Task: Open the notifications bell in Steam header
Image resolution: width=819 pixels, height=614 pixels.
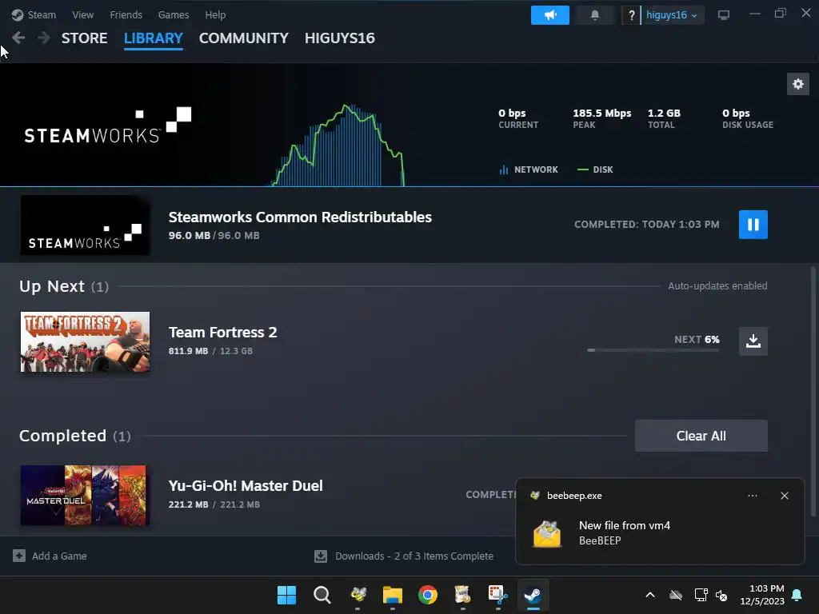Action: point(594,15)
